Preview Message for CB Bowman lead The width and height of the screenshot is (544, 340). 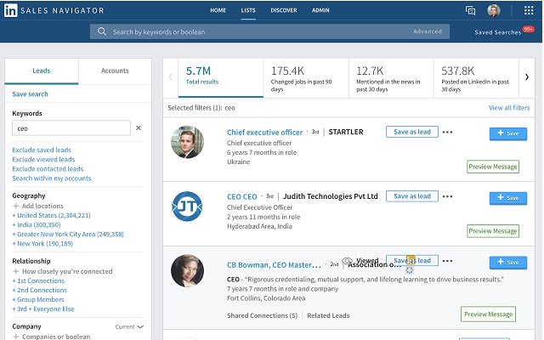click(x=488, y=314)
